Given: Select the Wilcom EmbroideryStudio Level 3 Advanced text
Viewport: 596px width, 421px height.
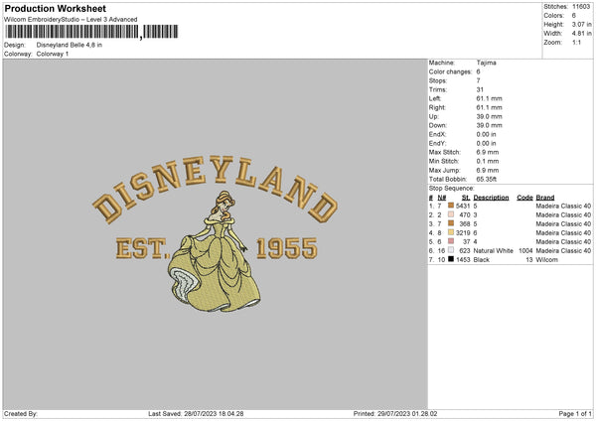Looking at the screenshot, I should click(71, 20).
